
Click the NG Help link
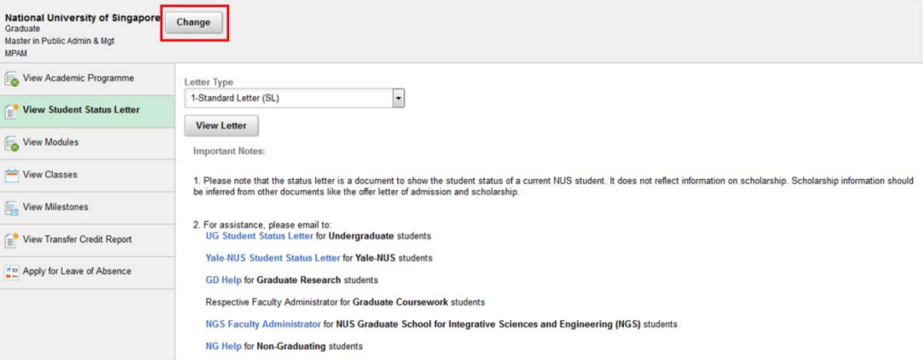pyautogui.click(x=223, y=346)
